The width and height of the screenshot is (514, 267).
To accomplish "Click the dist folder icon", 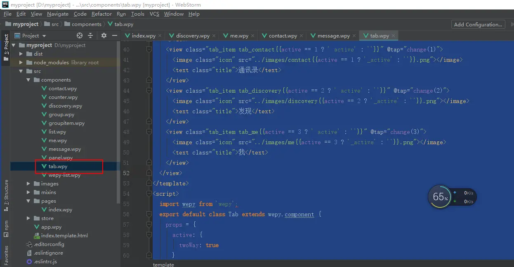I will (29, 54).
